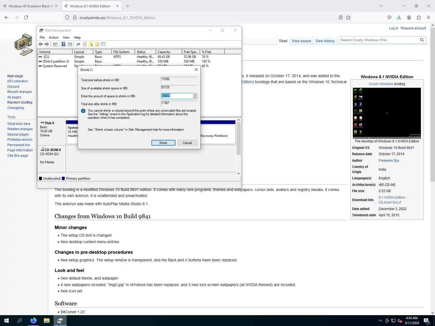Toggle Firefox reader view icon
Image resolution: width=435 pixels, height=326 pixels.
point(340,17)
